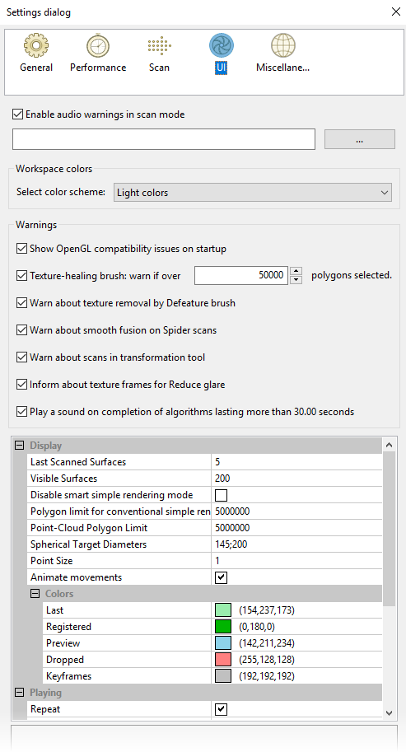Click the browse button with three dots

(360, 139)
